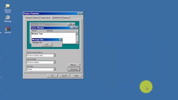Open the Screen Saver tab
Screen dimensions: 178x100
(x=46, y=18)
